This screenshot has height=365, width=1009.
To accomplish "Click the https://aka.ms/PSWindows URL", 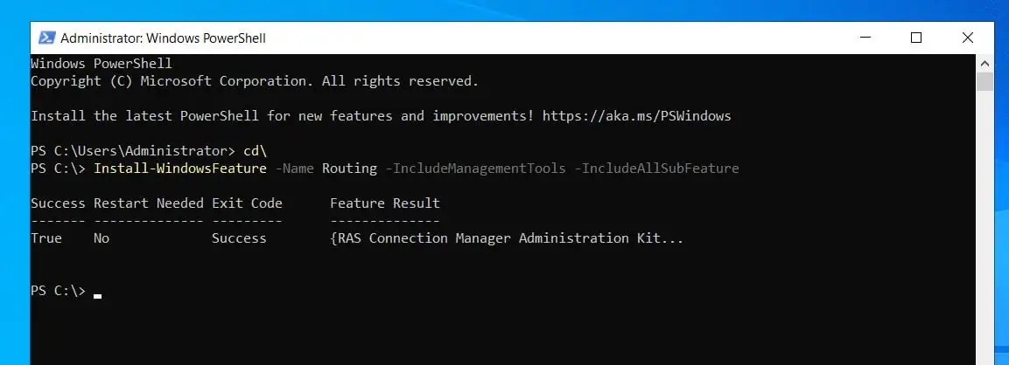I will click(636, 116).
